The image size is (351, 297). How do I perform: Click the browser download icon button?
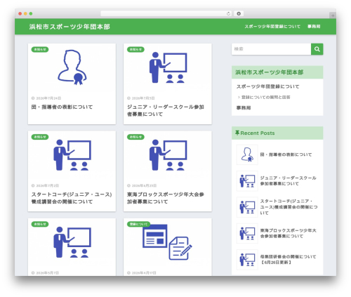(239, 14)
